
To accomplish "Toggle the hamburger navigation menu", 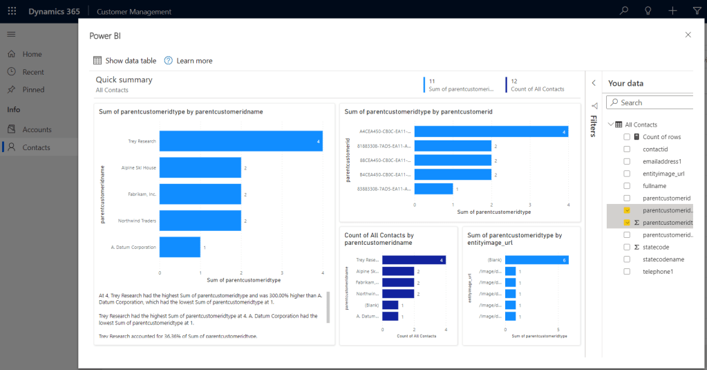I will point(12,34).
